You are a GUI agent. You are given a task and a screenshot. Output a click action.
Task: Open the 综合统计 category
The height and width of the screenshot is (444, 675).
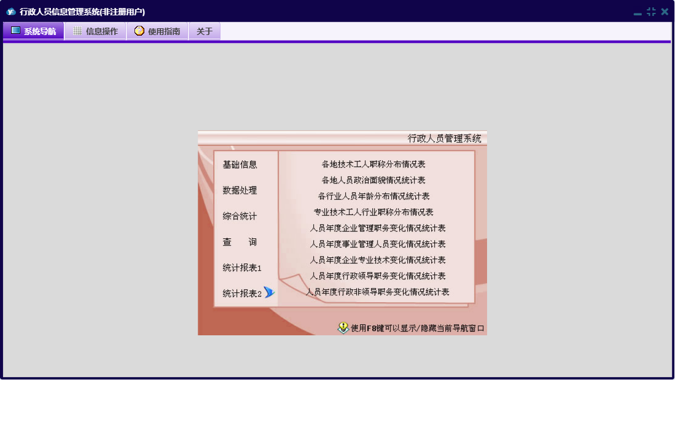(x=240, y=216)
